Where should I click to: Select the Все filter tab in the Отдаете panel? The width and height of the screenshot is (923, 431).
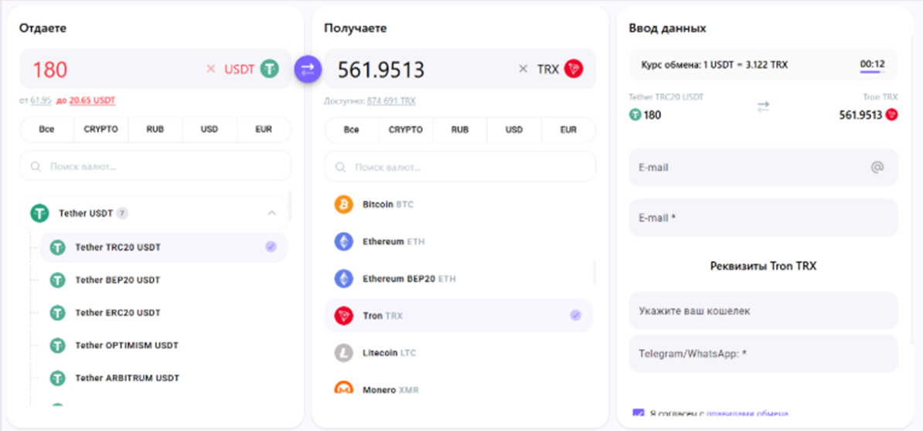[x=47, y=130]
